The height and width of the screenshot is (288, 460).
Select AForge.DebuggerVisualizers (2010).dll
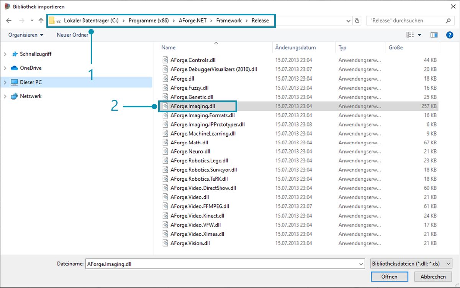coord(213,69)
